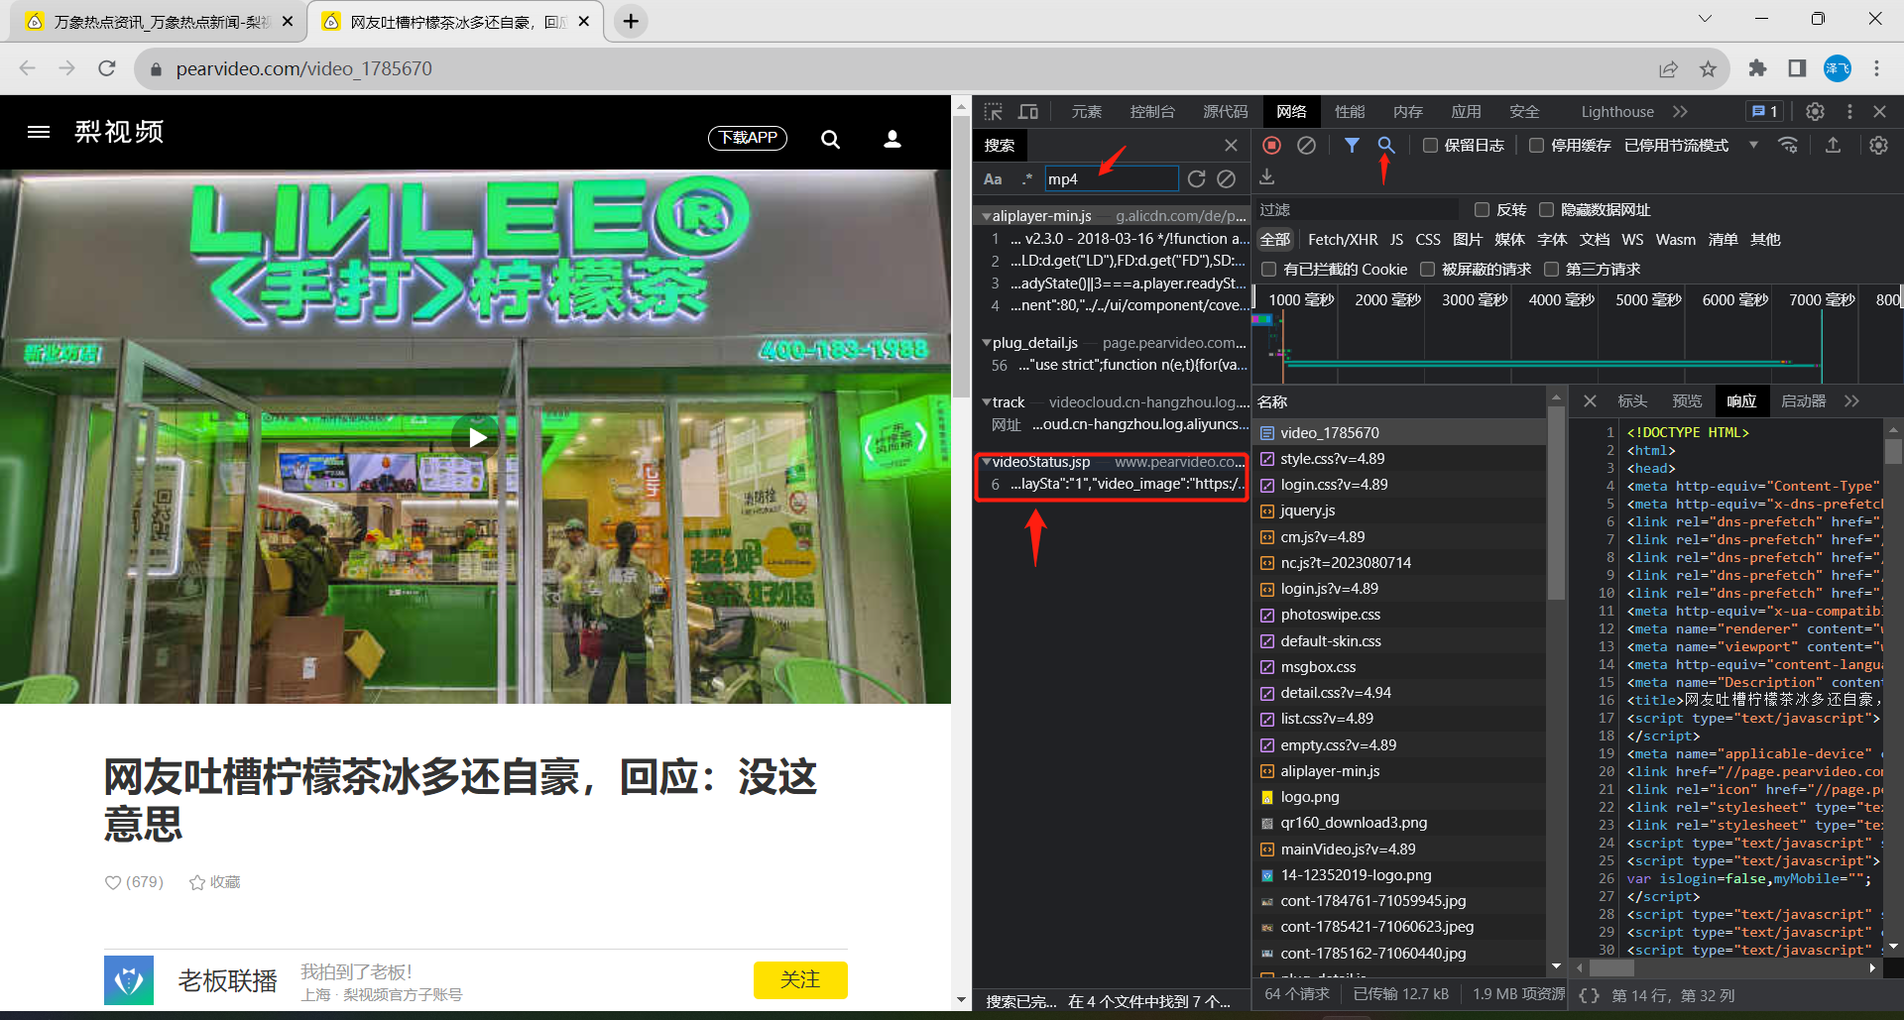1904x1020 pixels.
Task: Open the browser extensions puzzle icon
Action: 1757,68
